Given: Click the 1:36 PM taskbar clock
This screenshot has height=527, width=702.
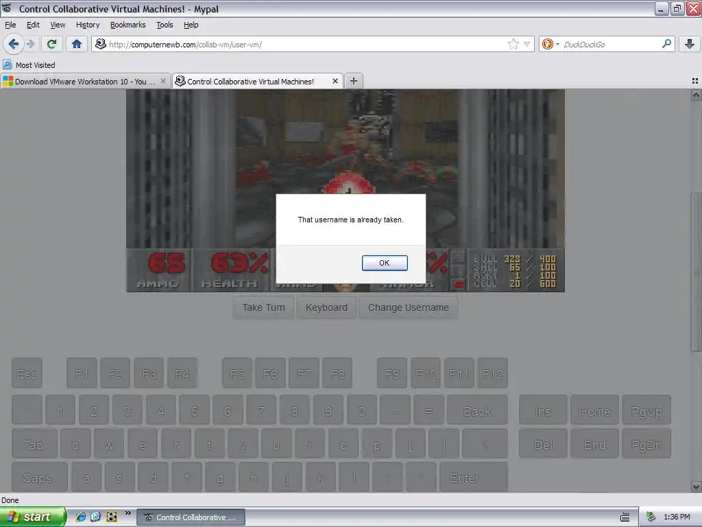Looking at the screenshot, I should tap(677, 517).
